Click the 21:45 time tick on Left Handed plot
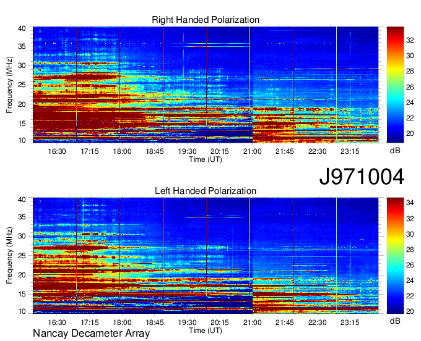This screenshot has height=341, width=421. point(285,322)
